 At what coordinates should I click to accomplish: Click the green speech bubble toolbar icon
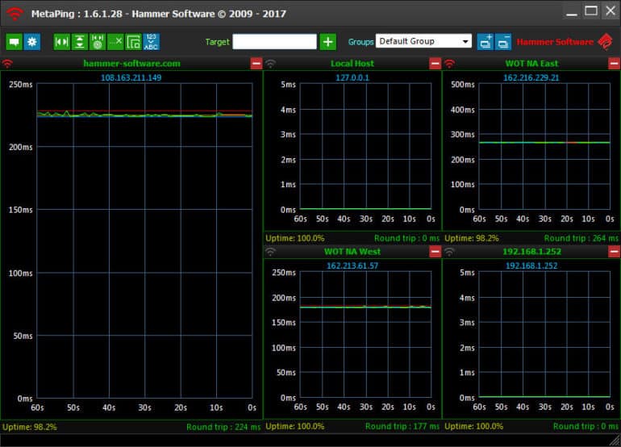(14, 42)
